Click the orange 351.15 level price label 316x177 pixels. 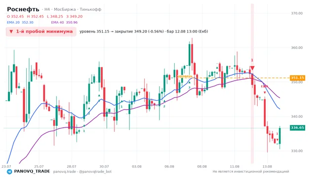297,78
